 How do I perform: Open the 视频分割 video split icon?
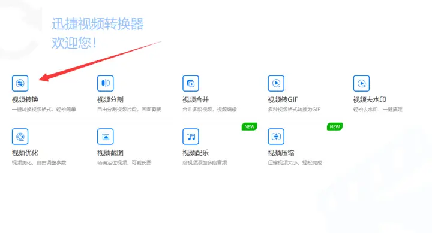[106, 83]
